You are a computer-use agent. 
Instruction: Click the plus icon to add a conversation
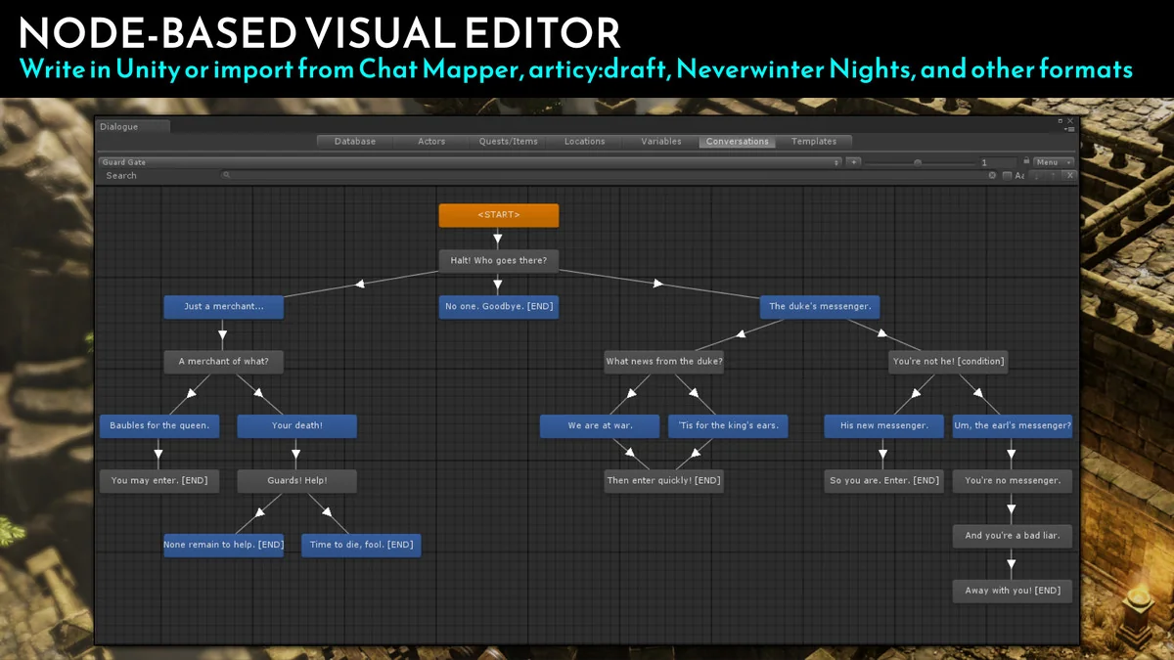coord(853,161)
